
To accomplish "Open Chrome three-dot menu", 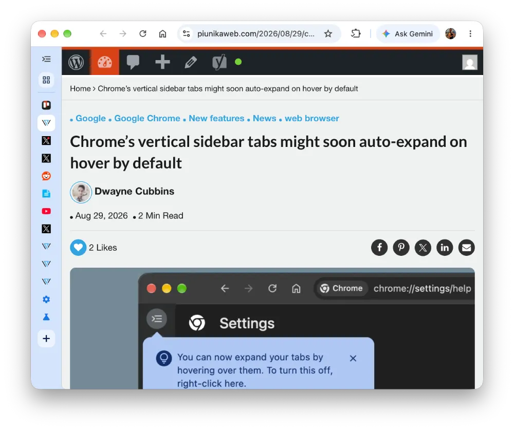I will tap(470, 33).
